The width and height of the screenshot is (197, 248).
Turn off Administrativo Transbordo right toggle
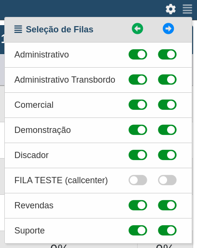click(x=167, y=80)
